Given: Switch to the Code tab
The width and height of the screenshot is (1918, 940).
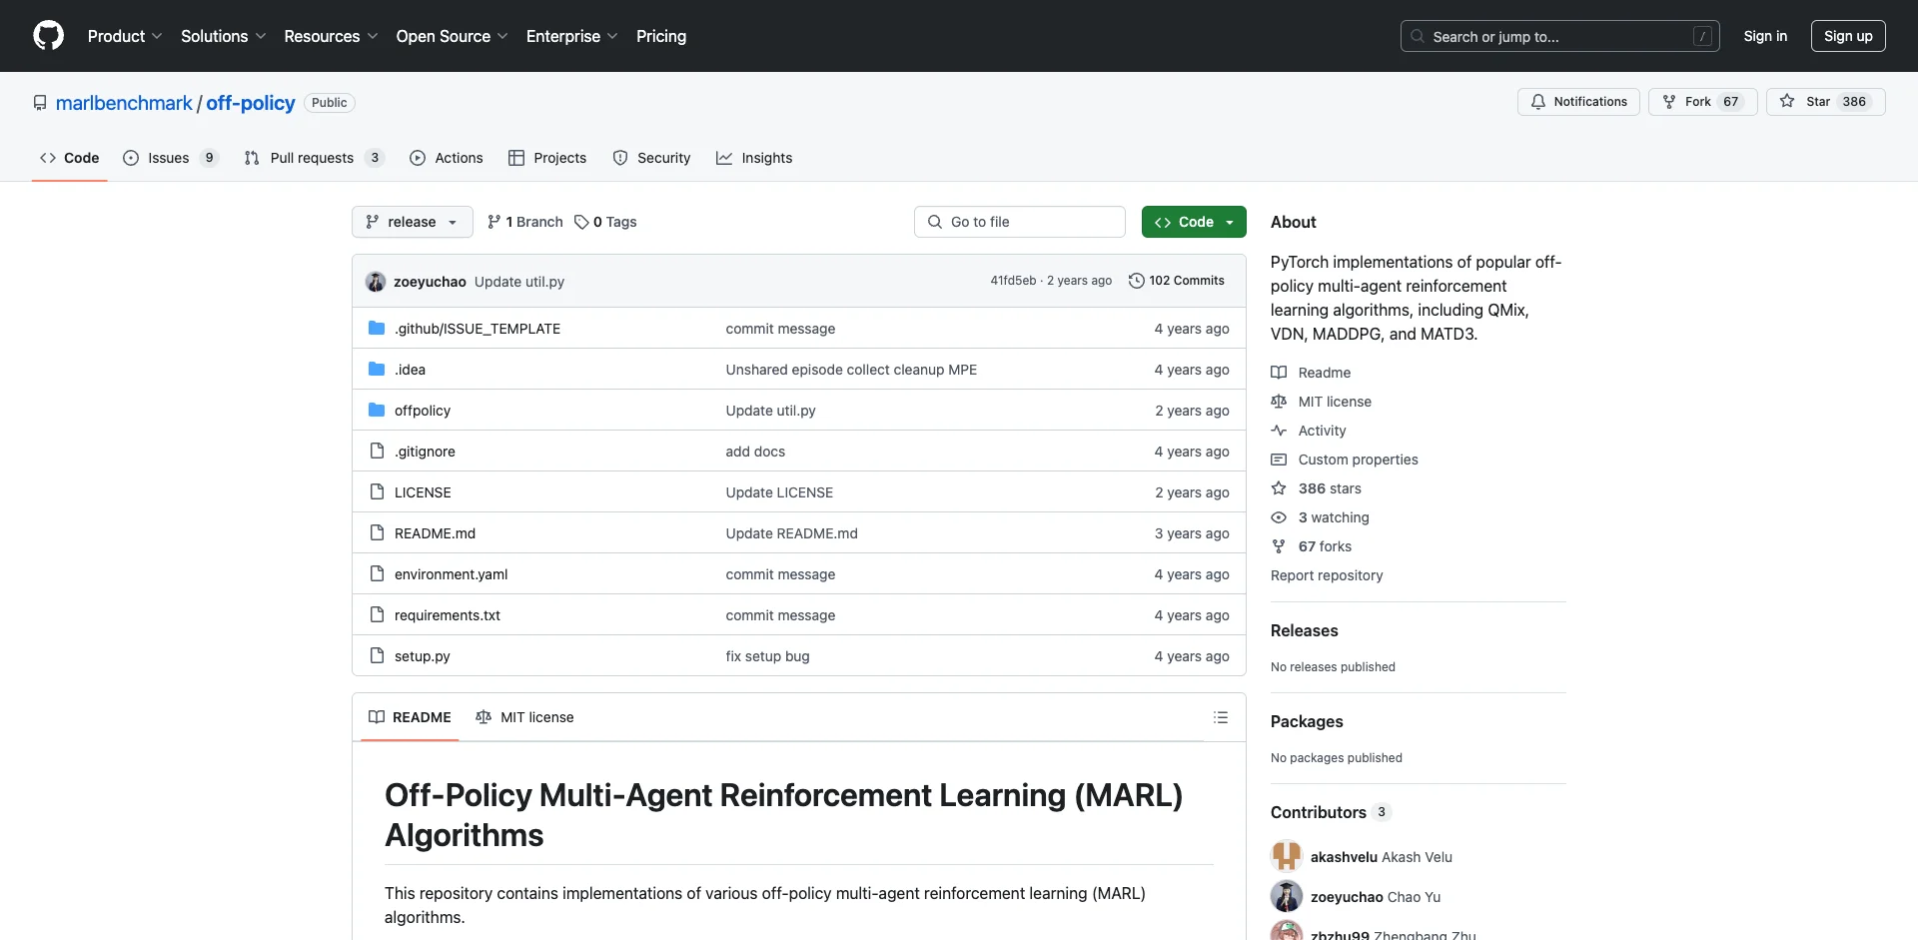Looking at the screenshot, I should (70, 158).
